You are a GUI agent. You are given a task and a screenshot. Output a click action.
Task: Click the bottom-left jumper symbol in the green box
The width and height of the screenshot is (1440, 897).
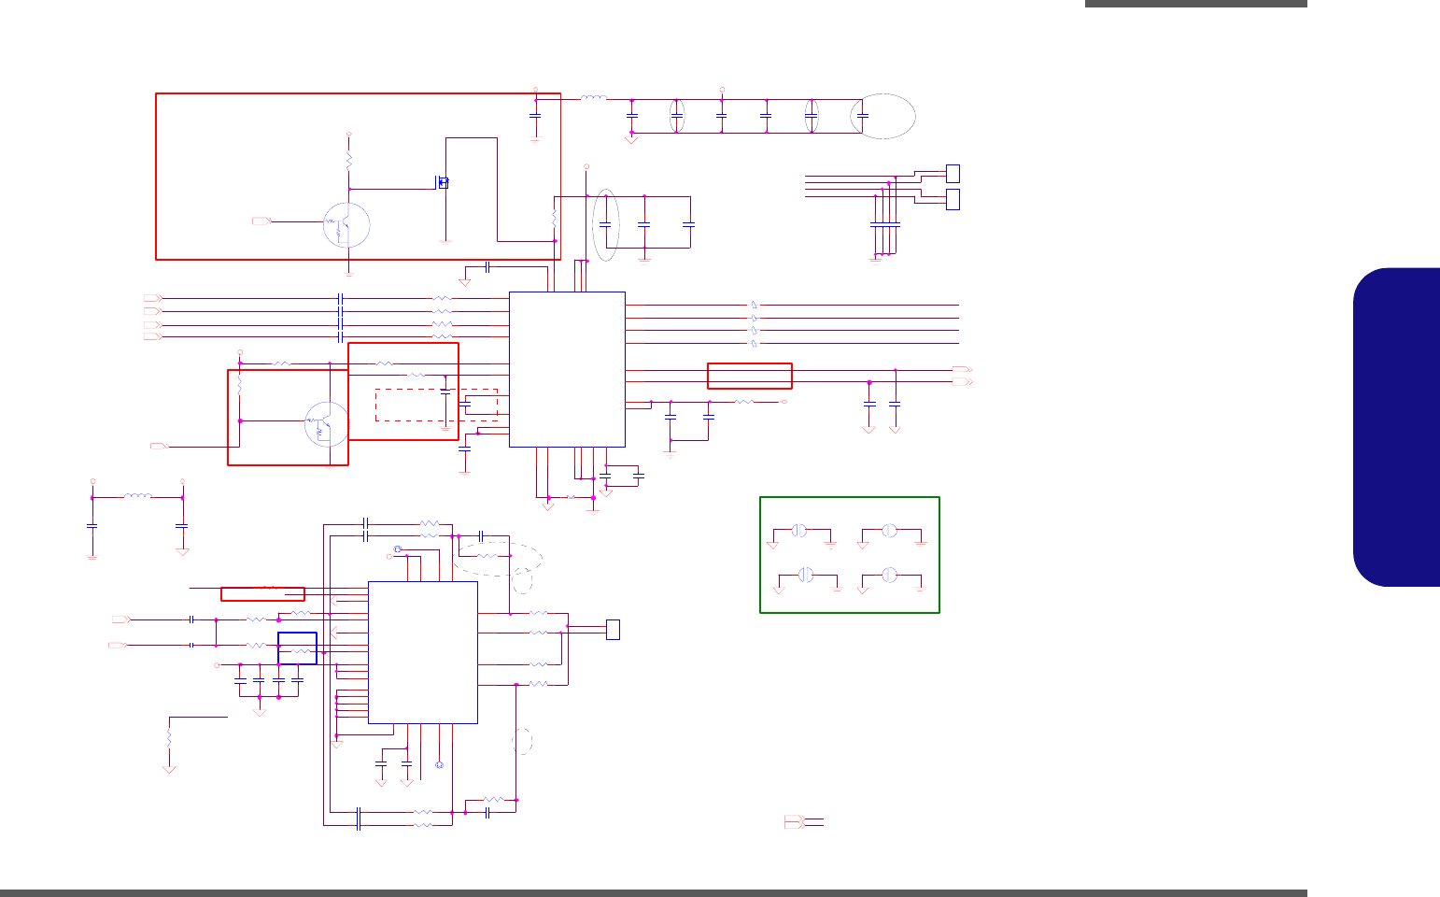coord(807,575)
